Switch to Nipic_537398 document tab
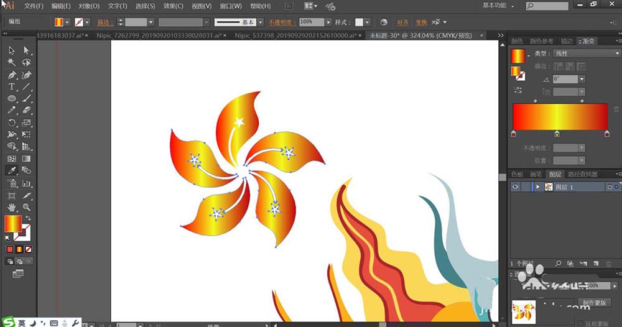The height and width of the screenshot is (327, 622). tap(295, 35)
